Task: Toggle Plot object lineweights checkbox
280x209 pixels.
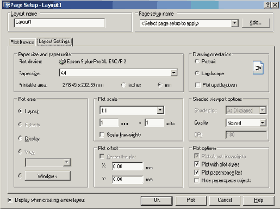Action: 197,156
